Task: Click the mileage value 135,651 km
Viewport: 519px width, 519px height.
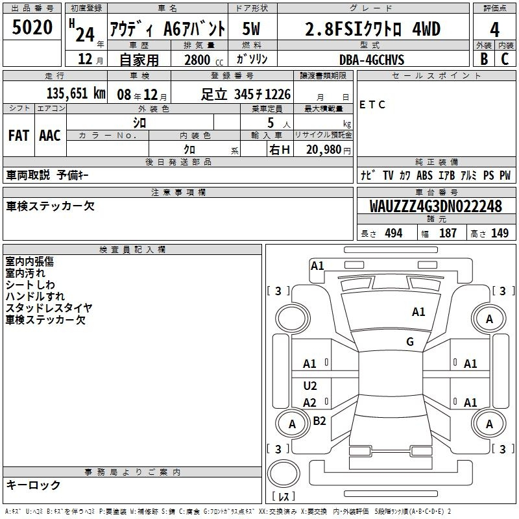Action: tap(76, 94)
